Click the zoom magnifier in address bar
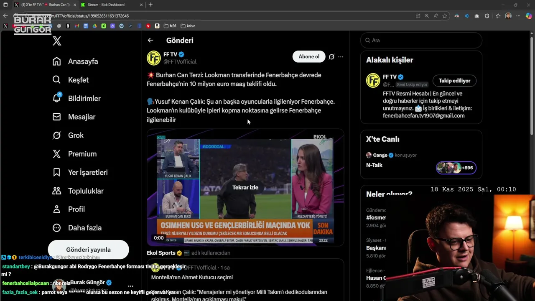The height and width of the screenshot is (301, 535). [x=427, y=16]
